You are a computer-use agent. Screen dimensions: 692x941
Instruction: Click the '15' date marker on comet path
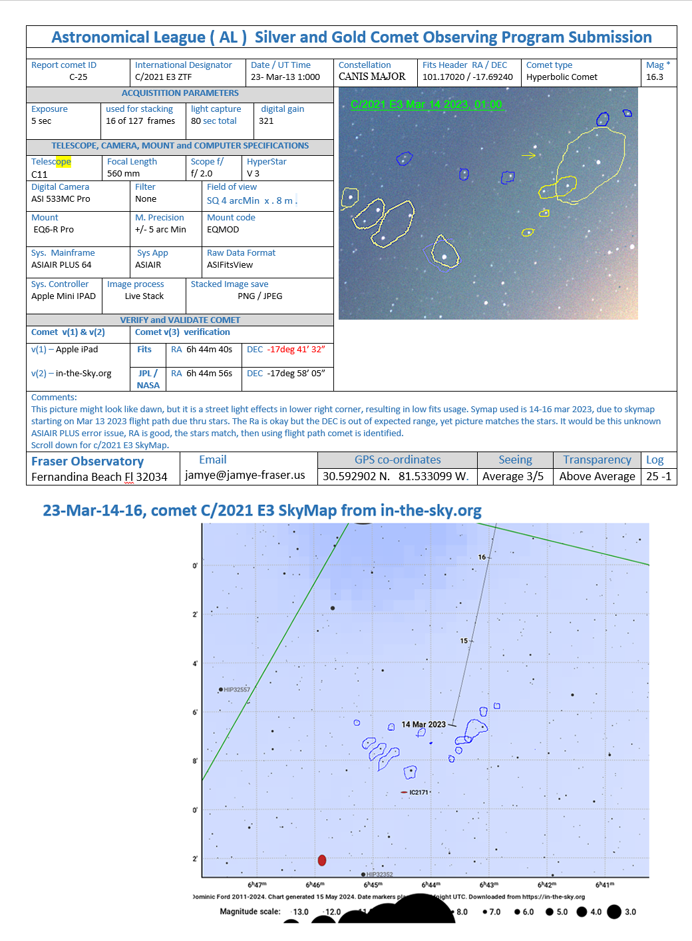464,641
